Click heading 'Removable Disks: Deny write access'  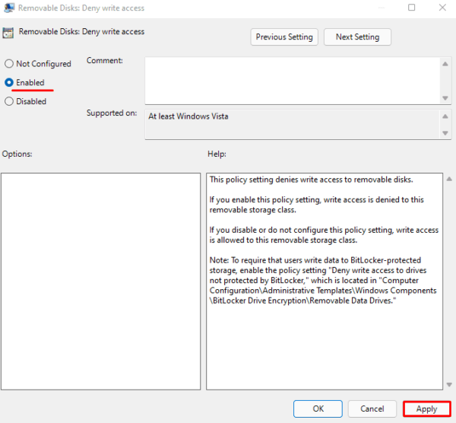coord(81,31)
